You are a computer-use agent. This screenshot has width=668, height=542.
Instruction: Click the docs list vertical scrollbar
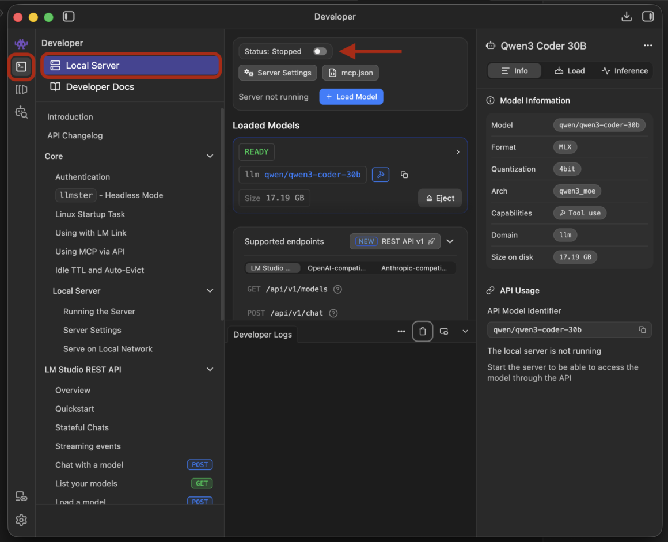[222, 214]
